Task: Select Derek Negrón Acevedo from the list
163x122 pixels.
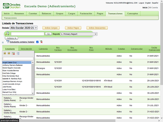Action: tap(11, 68)
